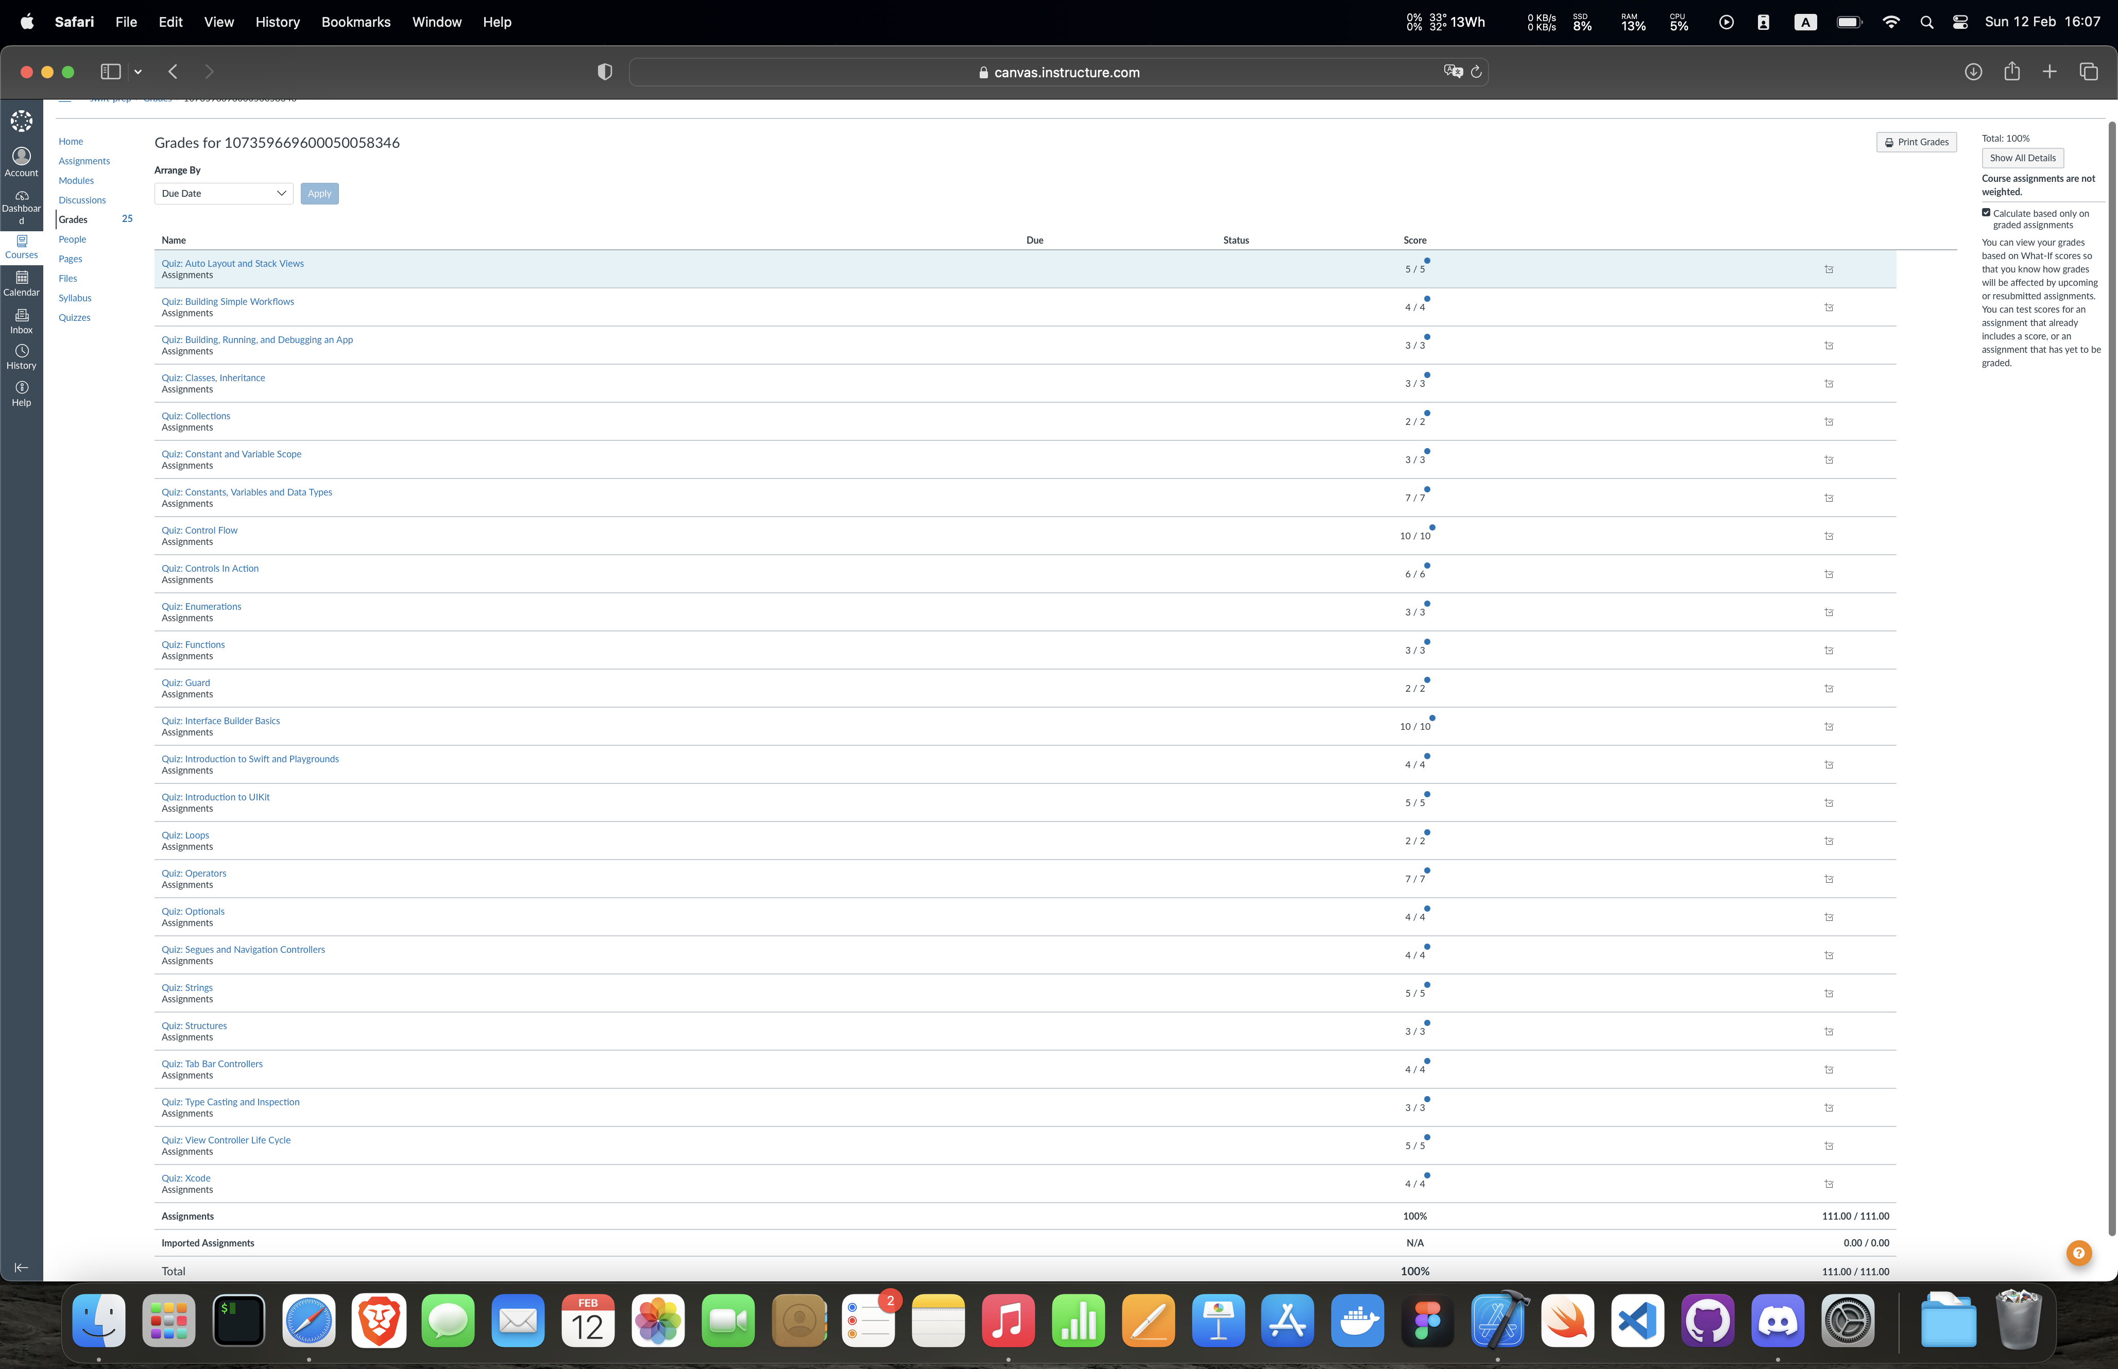
Task: Go to the Canvas Dashboard
Action: pos(21,208)
